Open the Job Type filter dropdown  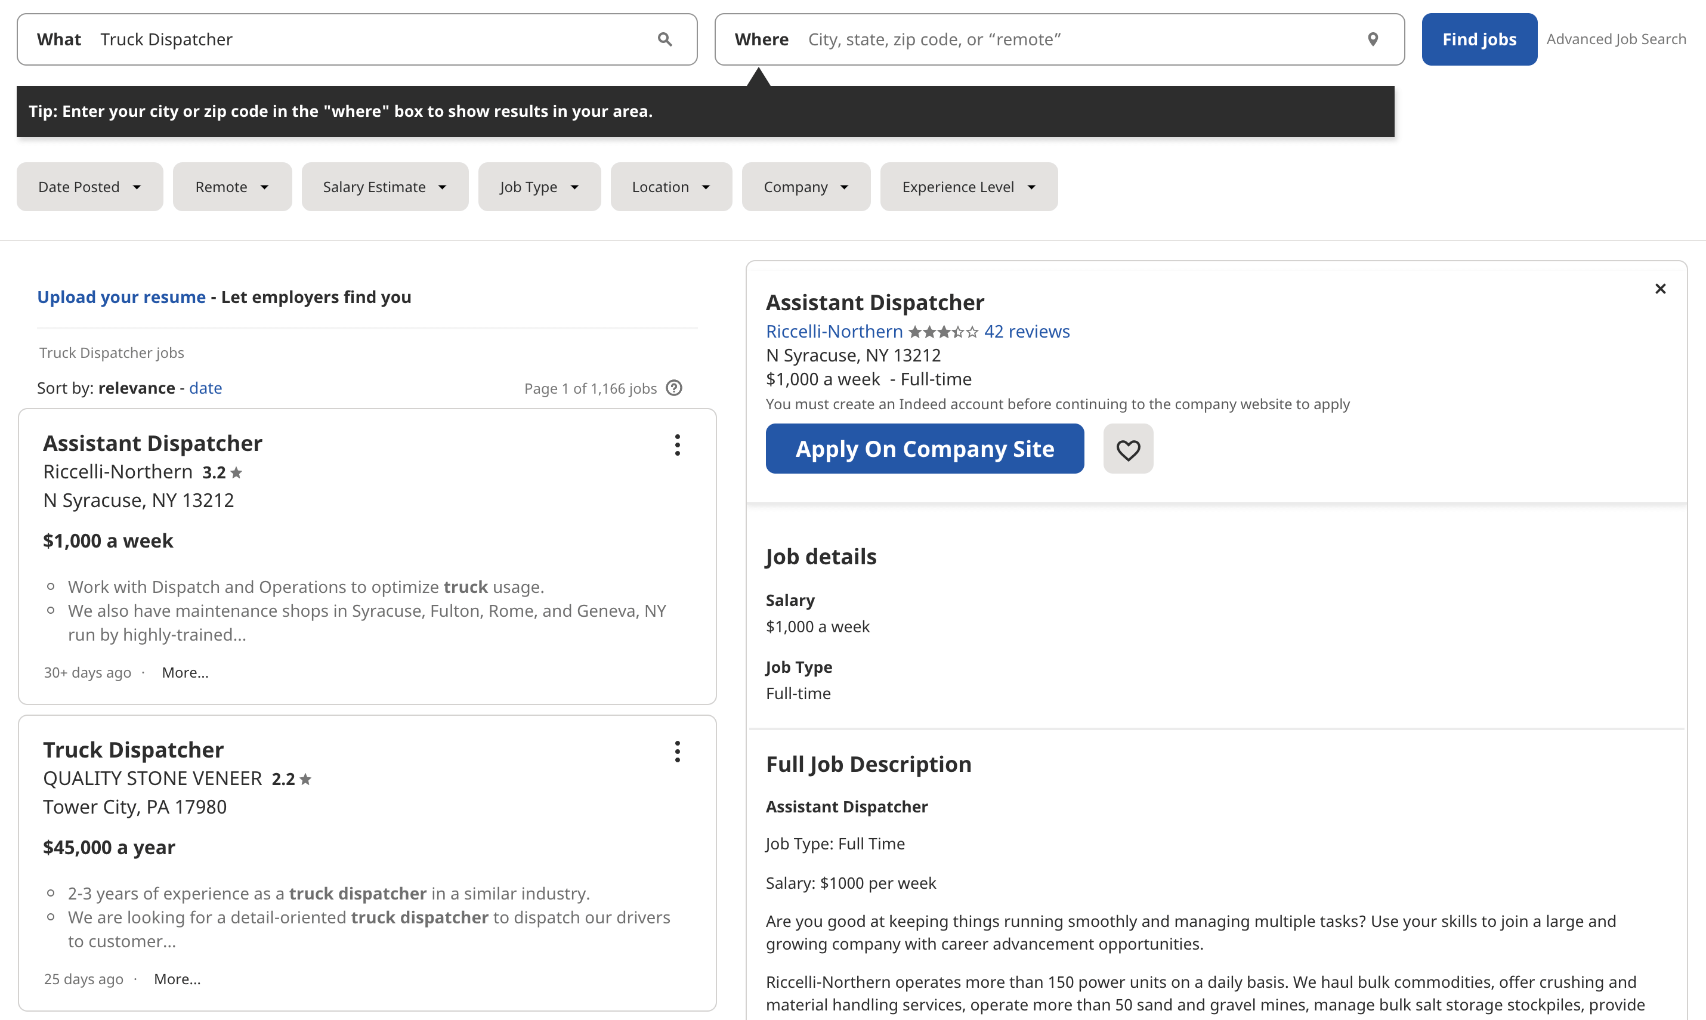(x=540, y=187)
